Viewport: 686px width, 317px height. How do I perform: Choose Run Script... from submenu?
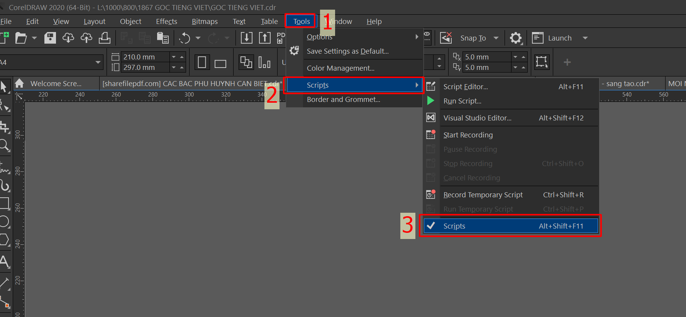511,101
